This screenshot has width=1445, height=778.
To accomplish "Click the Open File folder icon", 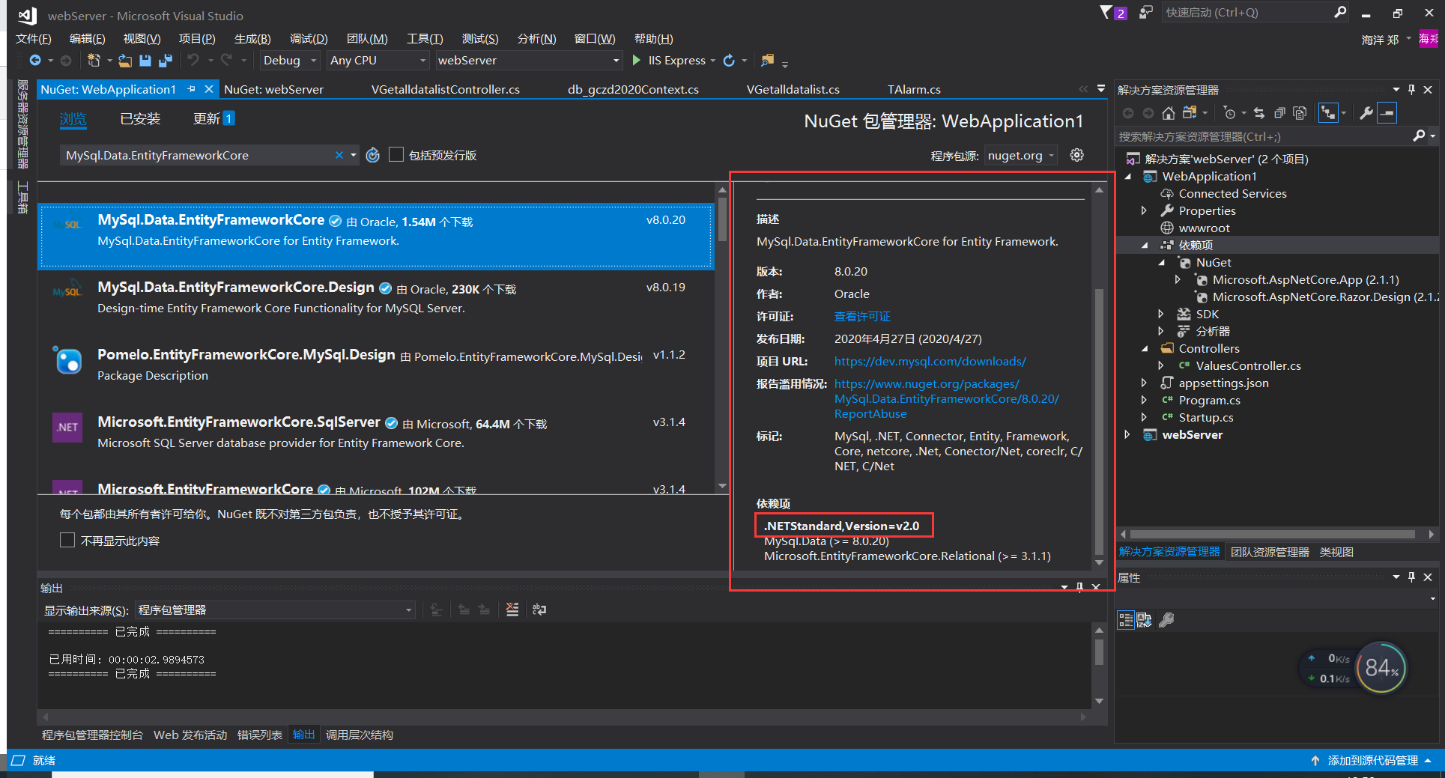I will coord(125,60).
